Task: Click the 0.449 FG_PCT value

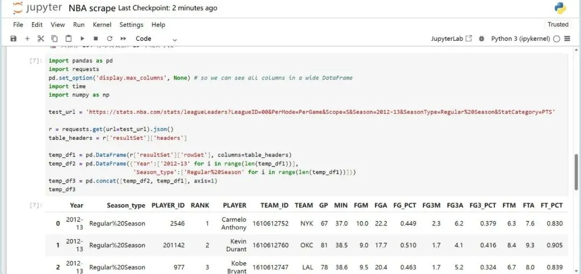Action: tap(408, 223)
